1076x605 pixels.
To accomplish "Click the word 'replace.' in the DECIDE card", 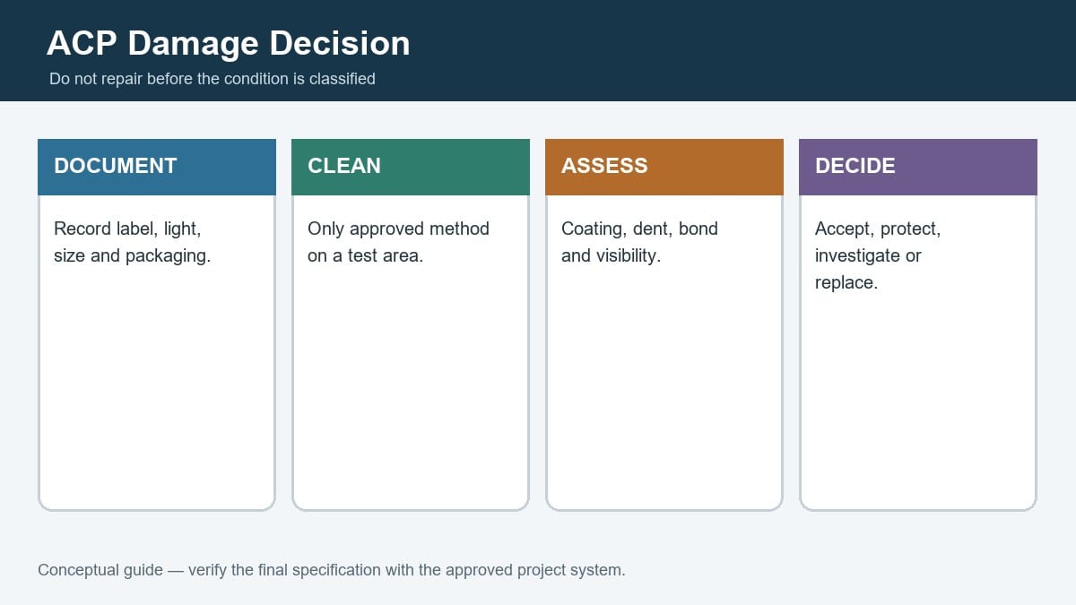I will tap(846, 282).
